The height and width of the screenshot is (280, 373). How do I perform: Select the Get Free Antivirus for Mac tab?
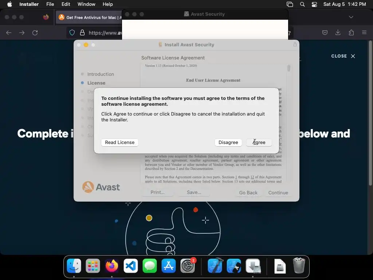(x=89, y=17)
